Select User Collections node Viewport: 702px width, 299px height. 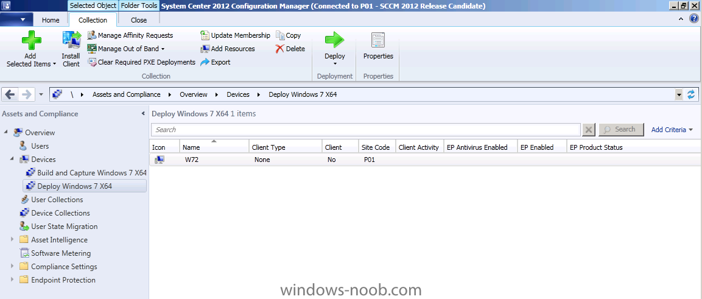point(57,200)
